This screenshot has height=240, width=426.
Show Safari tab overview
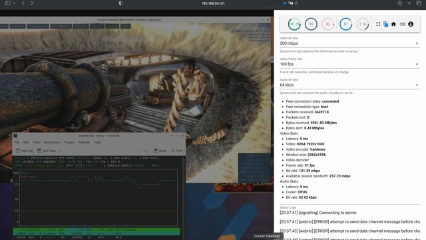tap(419, 3)
